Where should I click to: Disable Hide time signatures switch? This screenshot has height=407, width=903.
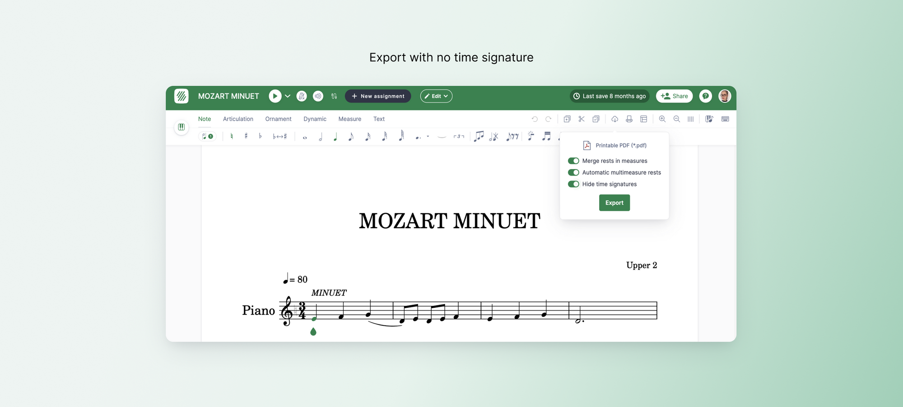tap(573, 184)
